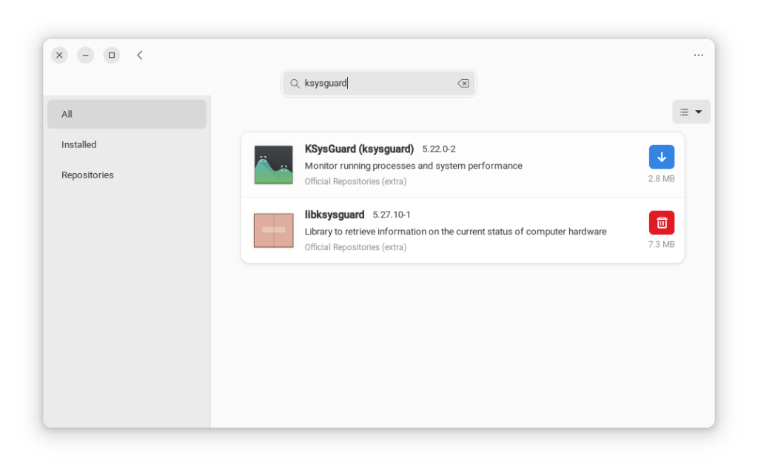Minimize the package manager window

pyautogui.click(x=86, y=55)
